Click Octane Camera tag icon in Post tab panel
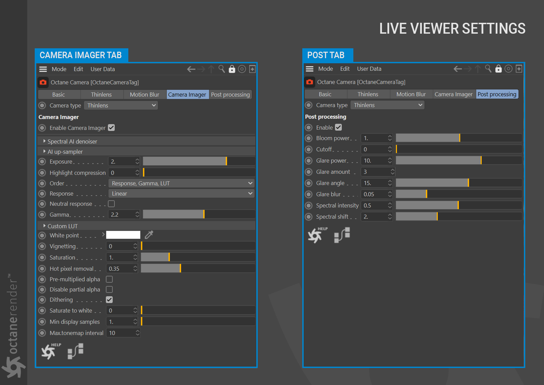 pyautogui.click(x=309, y=82)
